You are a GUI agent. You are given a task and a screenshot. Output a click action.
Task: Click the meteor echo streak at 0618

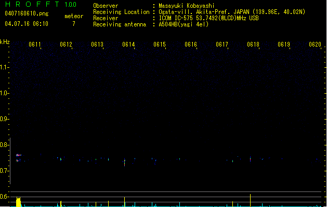point(250,159)
